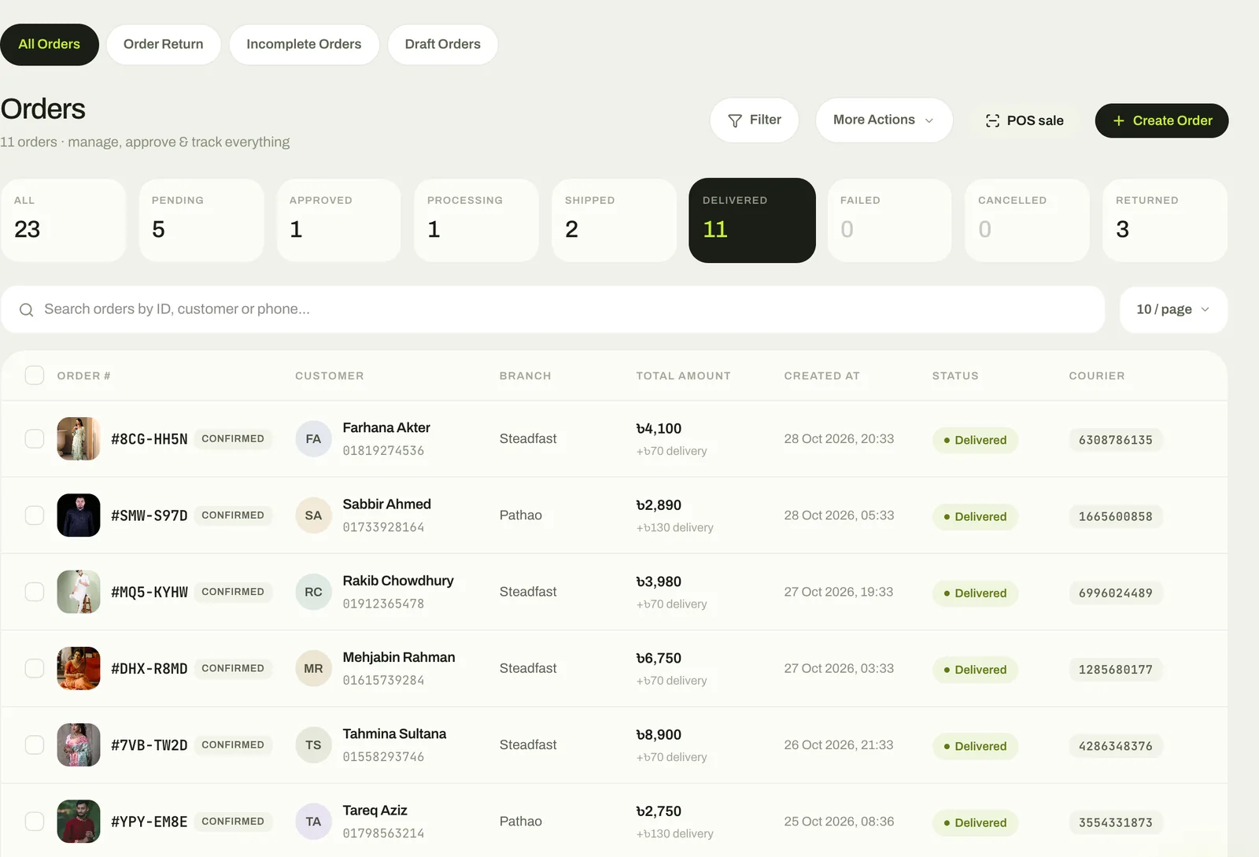Check the box for order #8CG-HH5N
This screenshot has height=857, width=1259.
35,439
